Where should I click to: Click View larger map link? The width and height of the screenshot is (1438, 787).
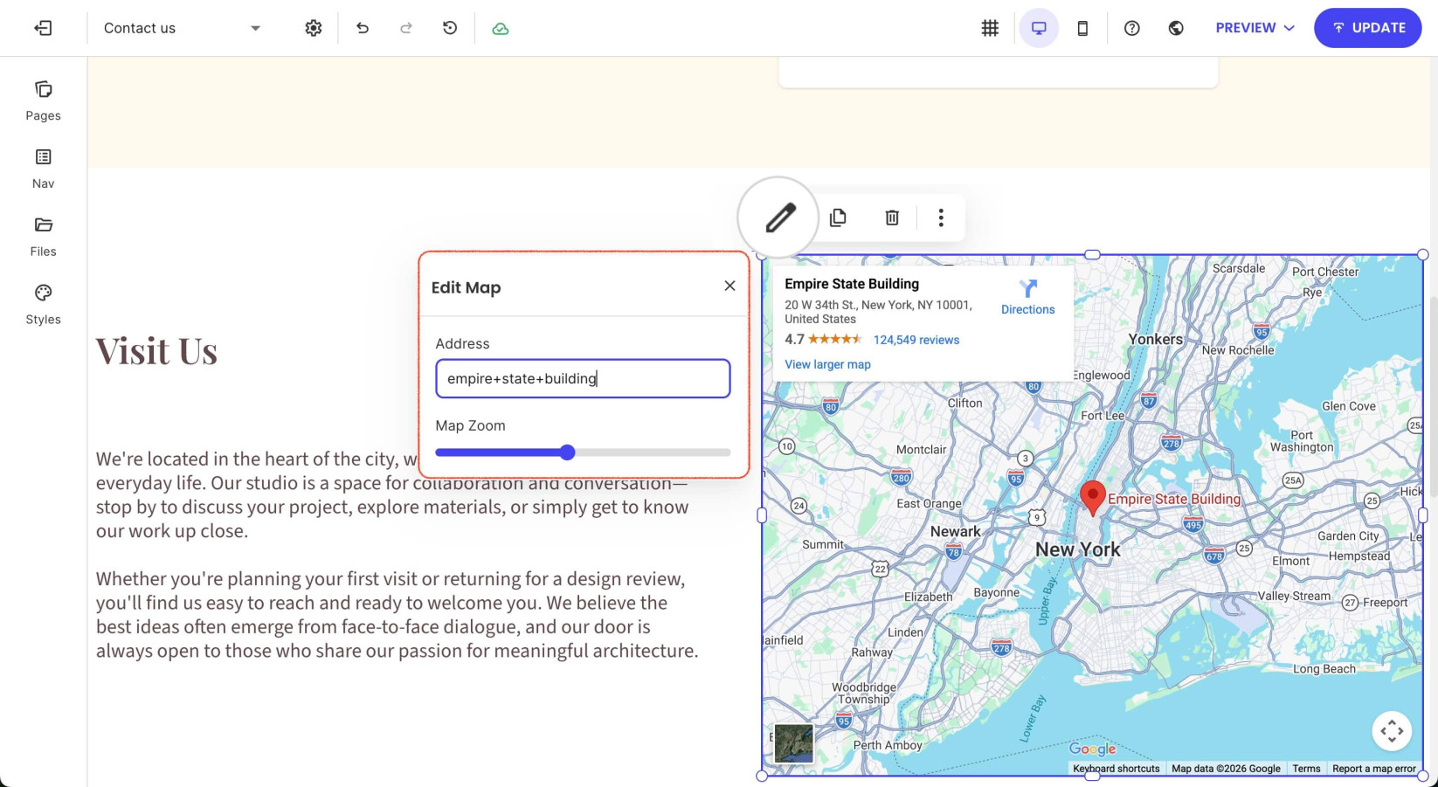tap(827, 364)
